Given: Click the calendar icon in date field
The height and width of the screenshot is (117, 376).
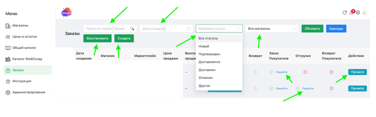Looking at the screenshot, I should tap(188, 28).
